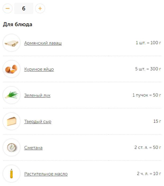Open the Куриное яйцо ingredient link
The width and height of the screenshot is (164, 186).
click(x=39, y=69)
